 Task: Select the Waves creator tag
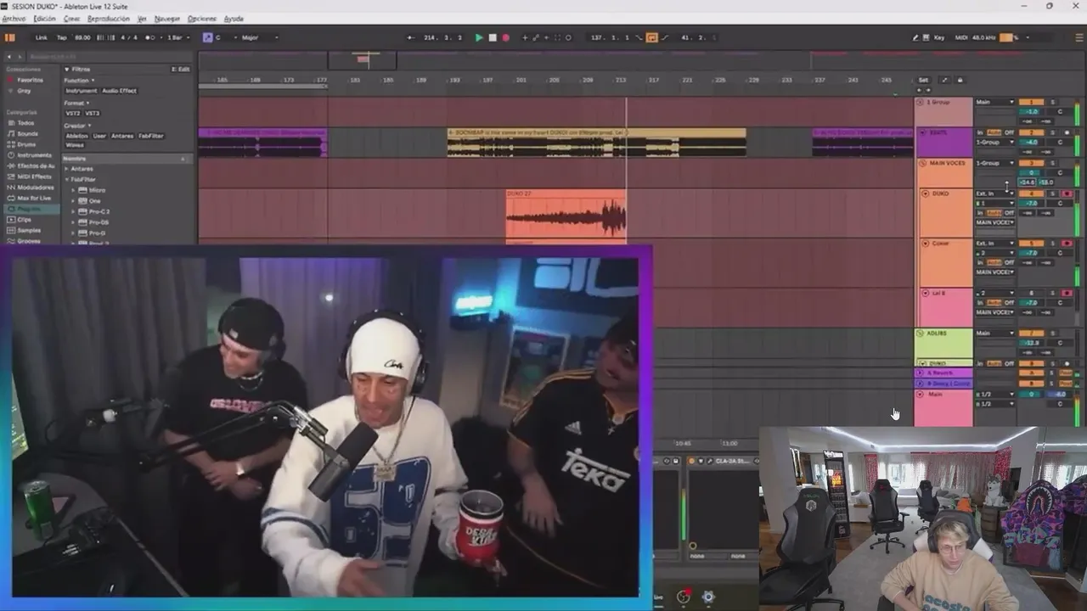coord(75,145)
